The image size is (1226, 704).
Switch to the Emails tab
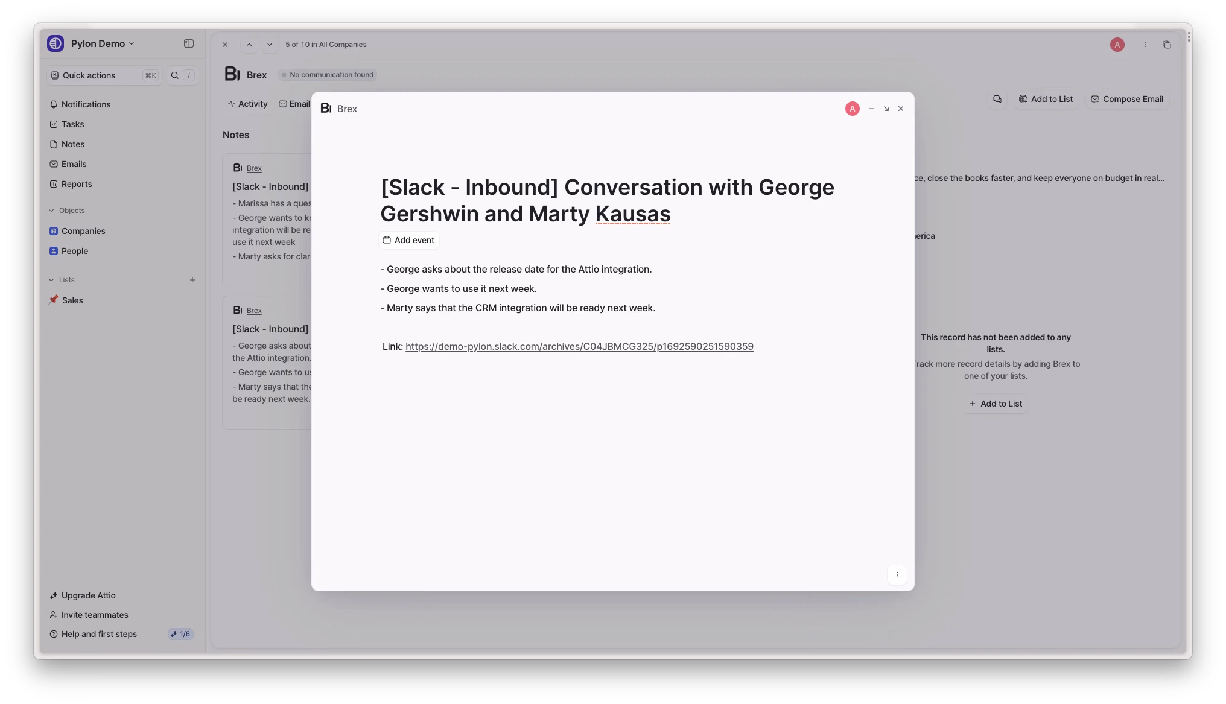(295, 104)
